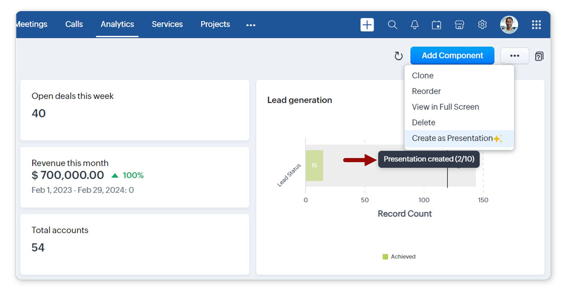Viewport: 566px width, 291px height.
Task: Choose Create as Presentation option
Action: 452,138
